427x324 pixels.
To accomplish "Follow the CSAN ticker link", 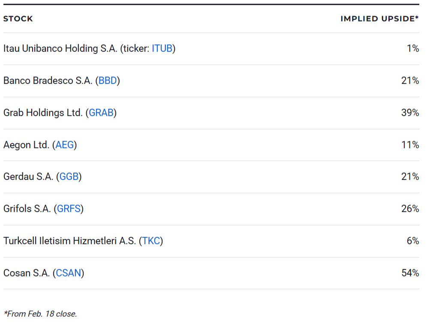I will (69, 273).
